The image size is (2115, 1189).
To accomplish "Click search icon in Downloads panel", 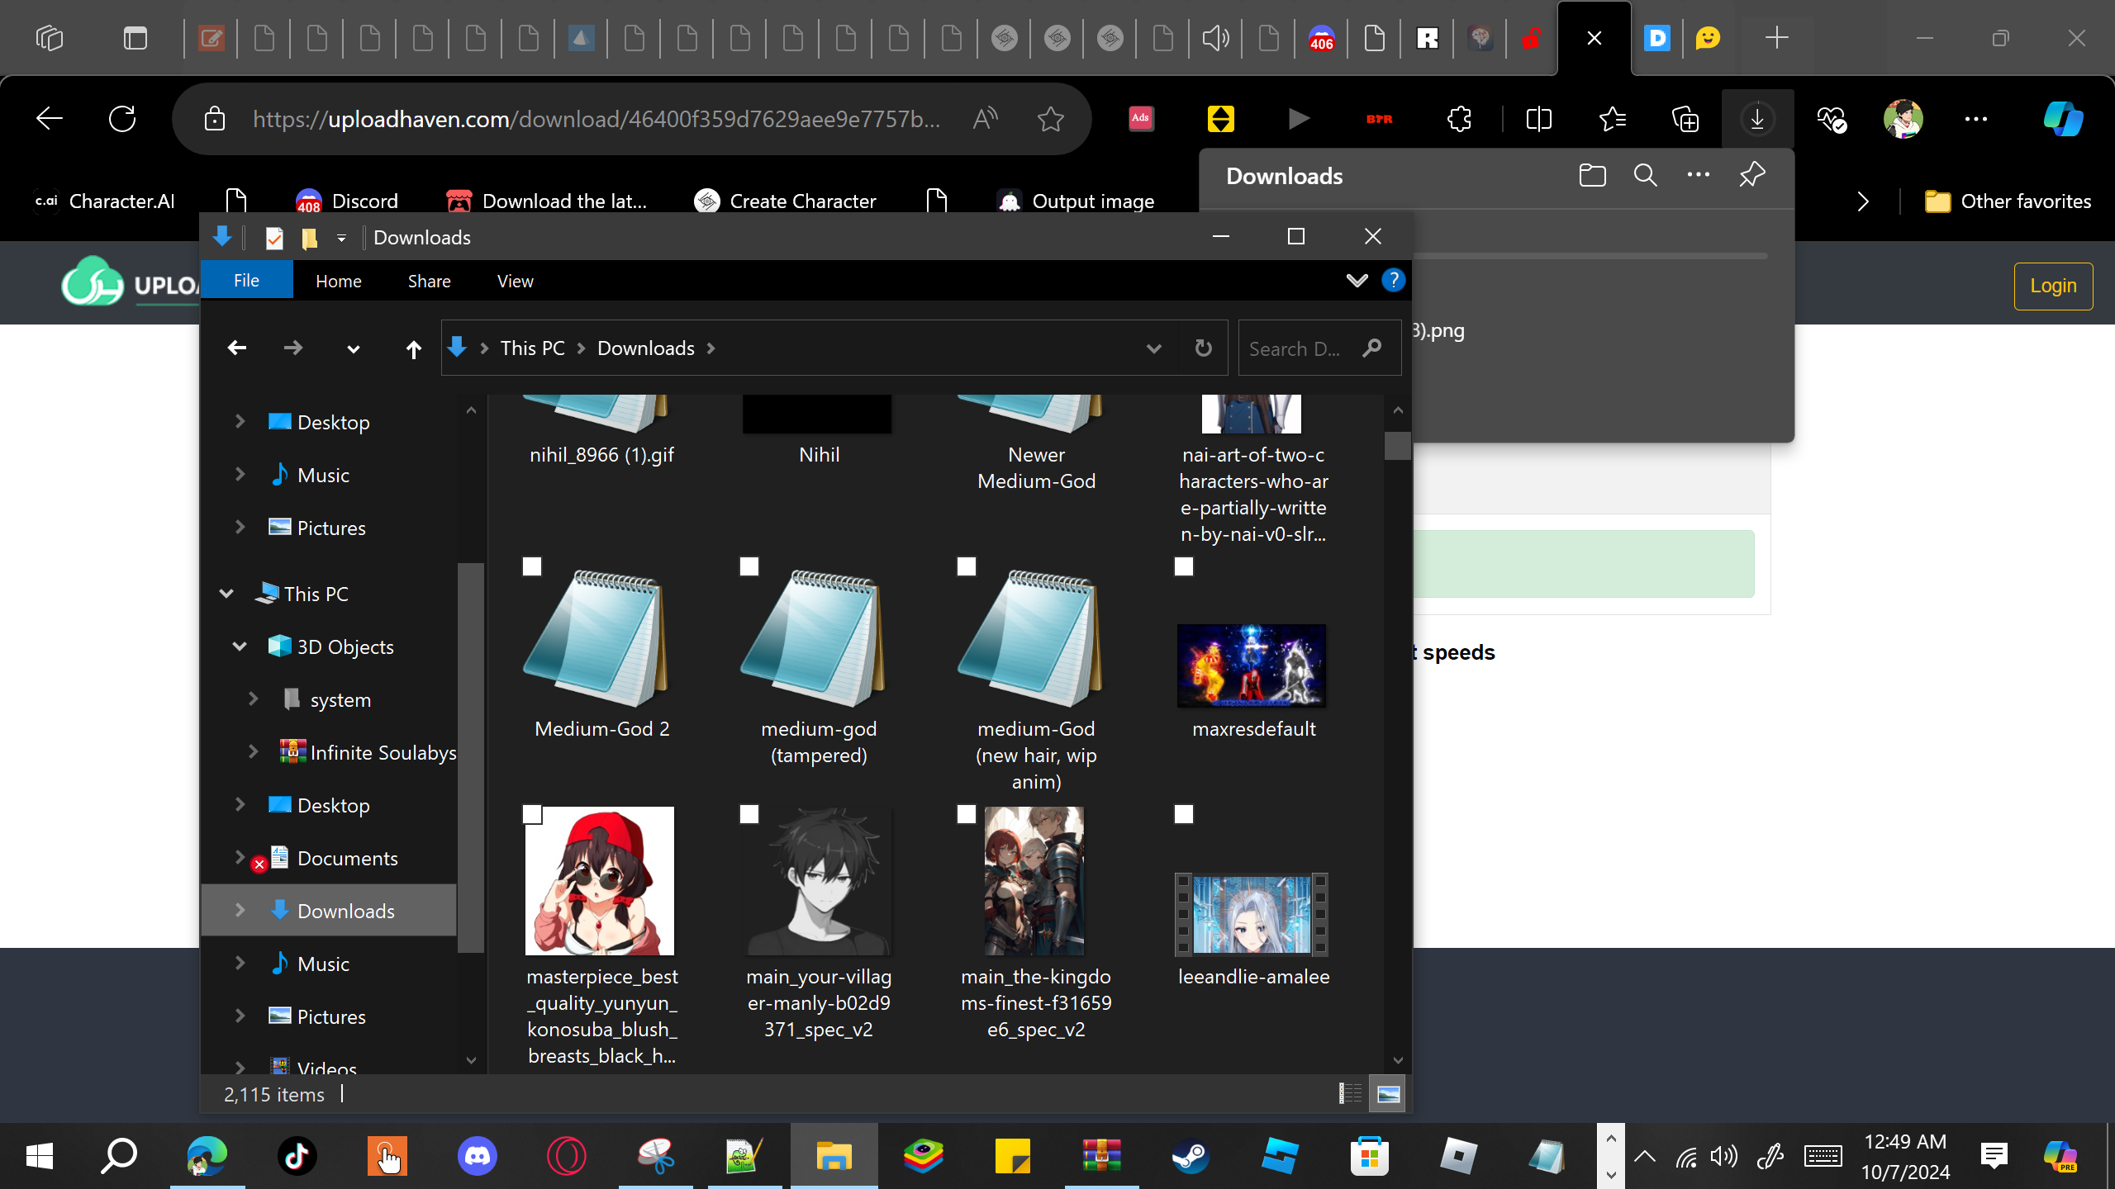I will [x=1645, y=175].
